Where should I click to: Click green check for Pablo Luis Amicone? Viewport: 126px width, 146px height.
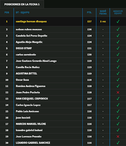point(118,111)
